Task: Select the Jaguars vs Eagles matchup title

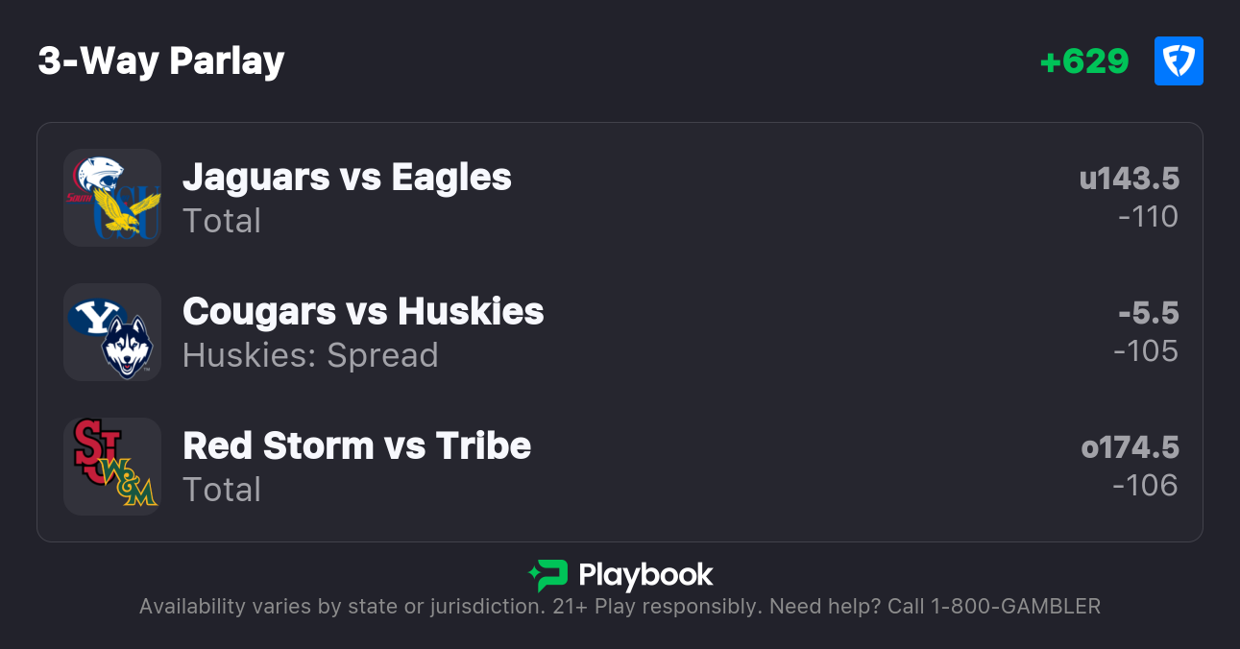Action: click(347, 177)
